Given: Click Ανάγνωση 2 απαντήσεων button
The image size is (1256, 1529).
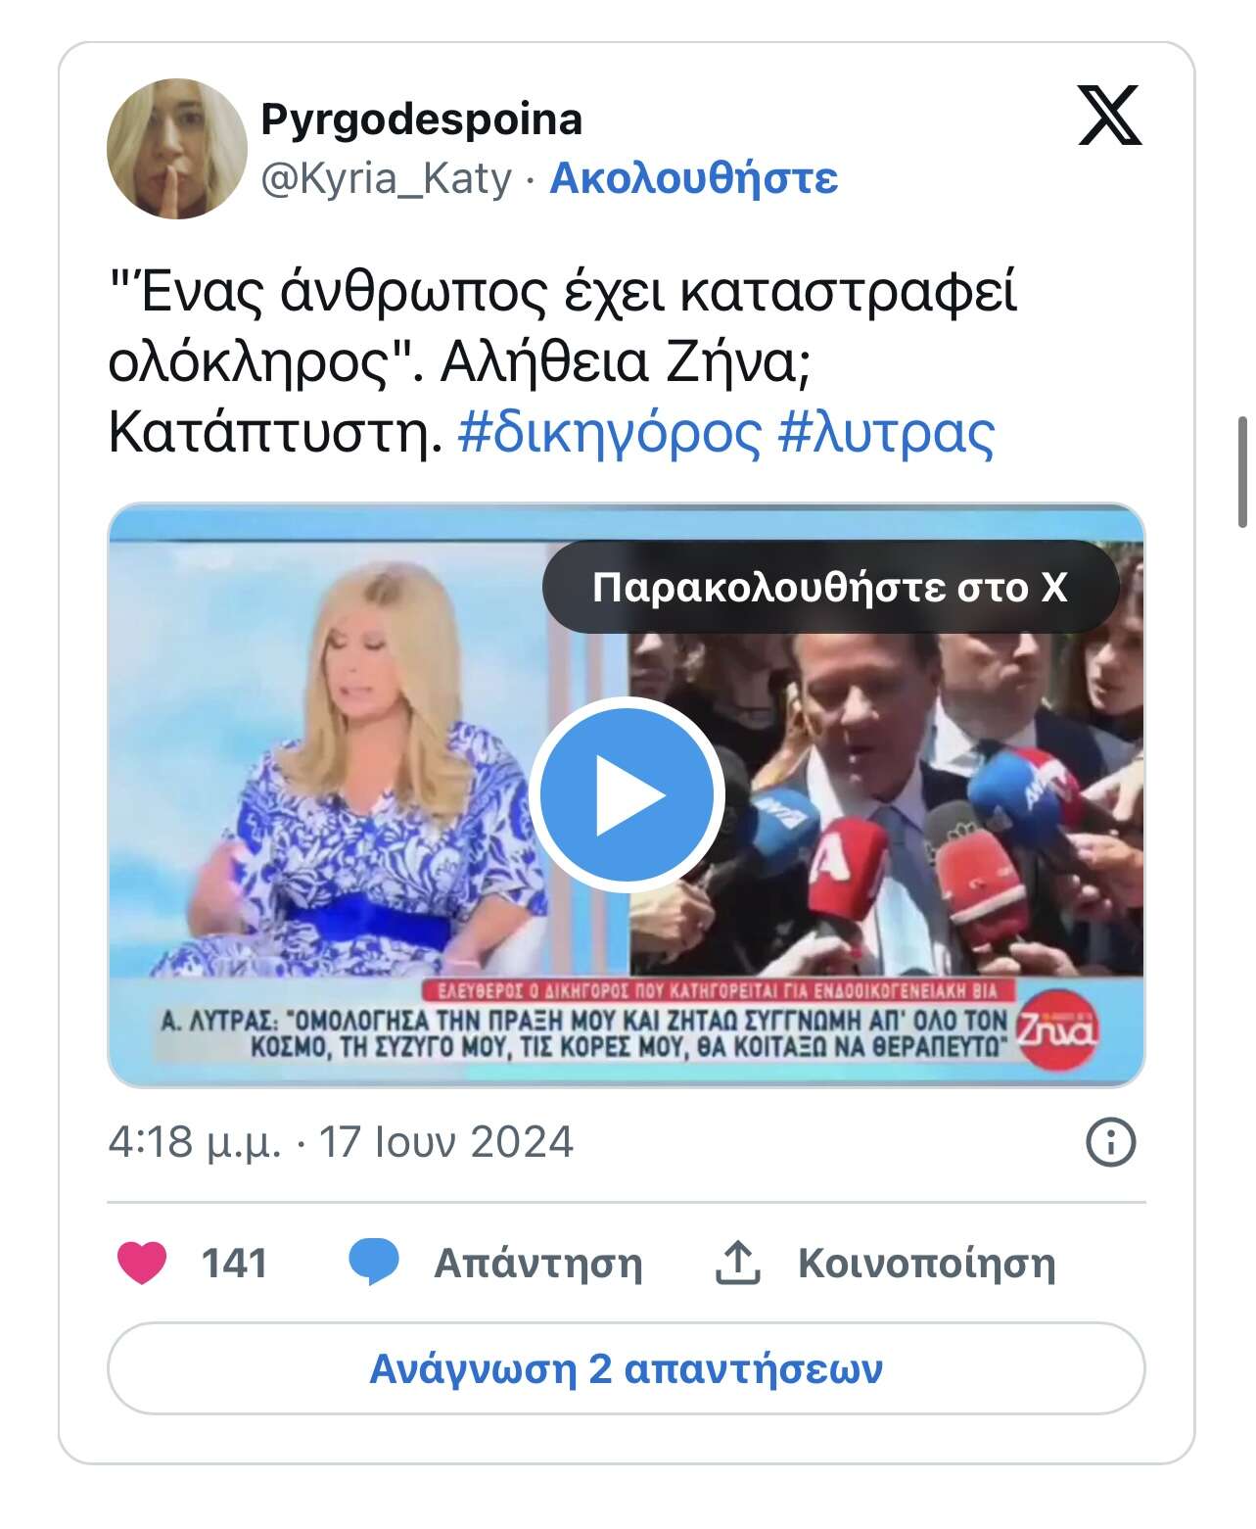Looking at the screenshot, I should 627,1368.
